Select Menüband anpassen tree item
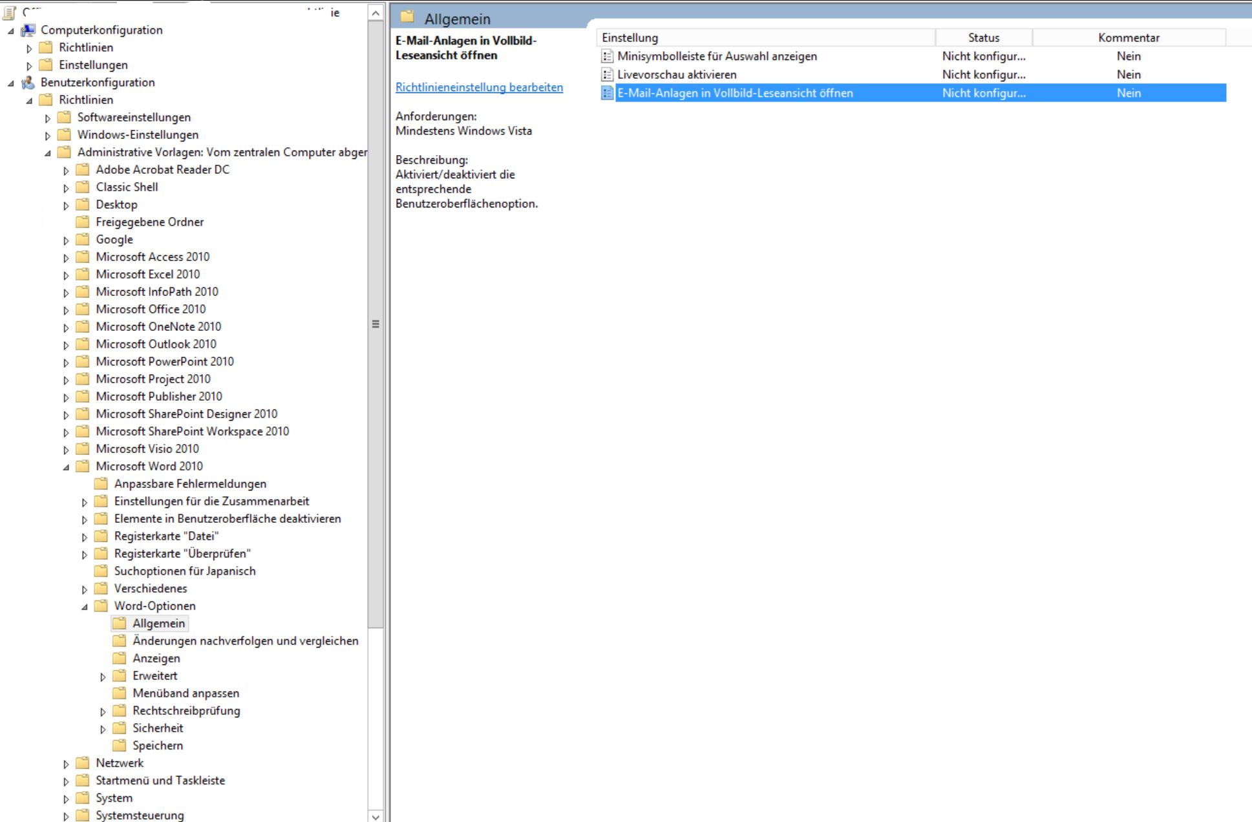 pos(186,693)
